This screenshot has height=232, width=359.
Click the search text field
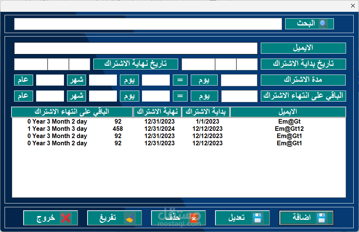pyautogui.click(x=148, y=24)
